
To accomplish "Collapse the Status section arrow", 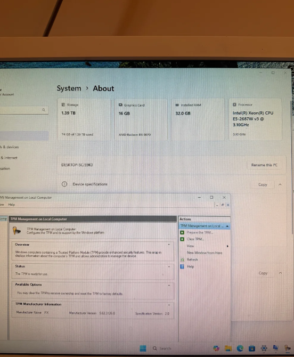I will pos(169,266).
